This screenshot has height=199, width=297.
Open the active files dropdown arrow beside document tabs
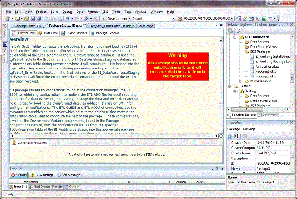(216, 25)
